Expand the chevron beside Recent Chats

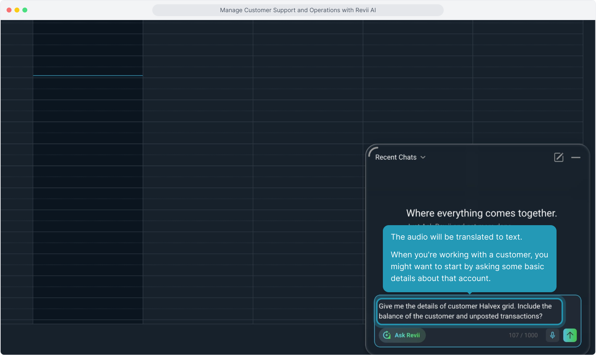tap(423, 157)
